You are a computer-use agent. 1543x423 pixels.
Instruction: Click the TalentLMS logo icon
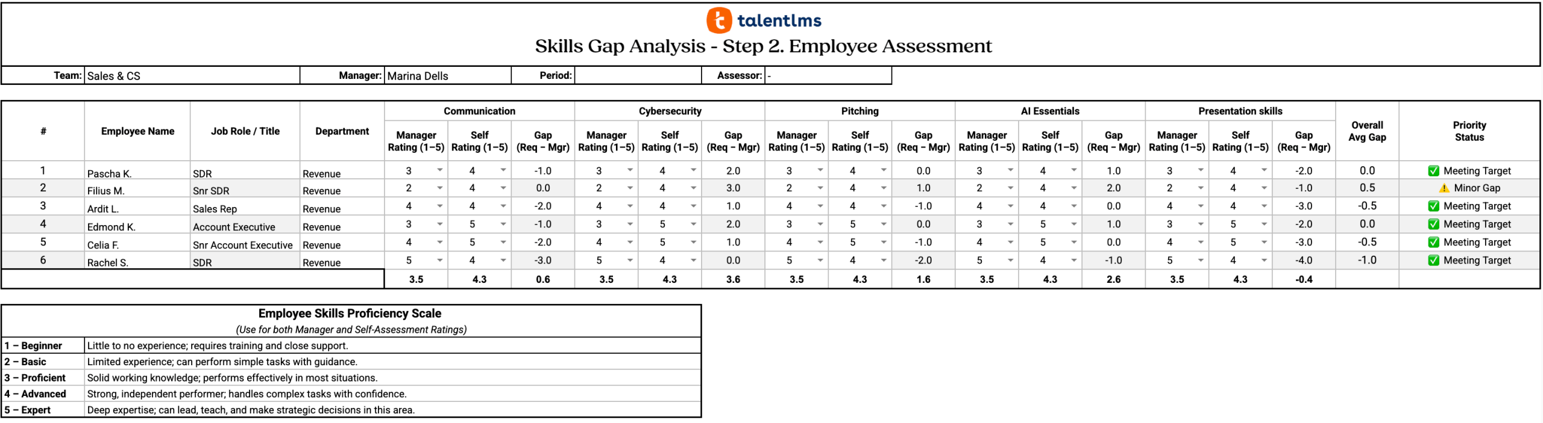point(718,20)
